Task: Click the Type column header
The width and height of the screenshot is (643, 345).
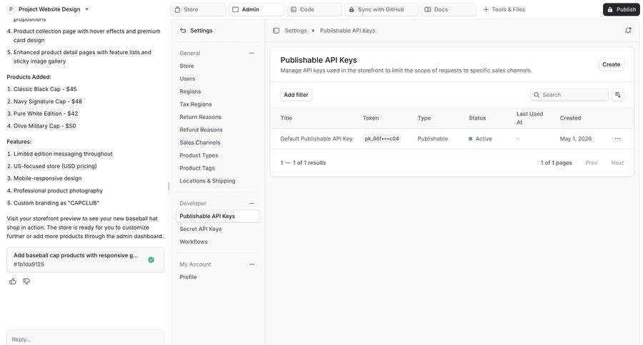Action: click(x=424, y=118)
